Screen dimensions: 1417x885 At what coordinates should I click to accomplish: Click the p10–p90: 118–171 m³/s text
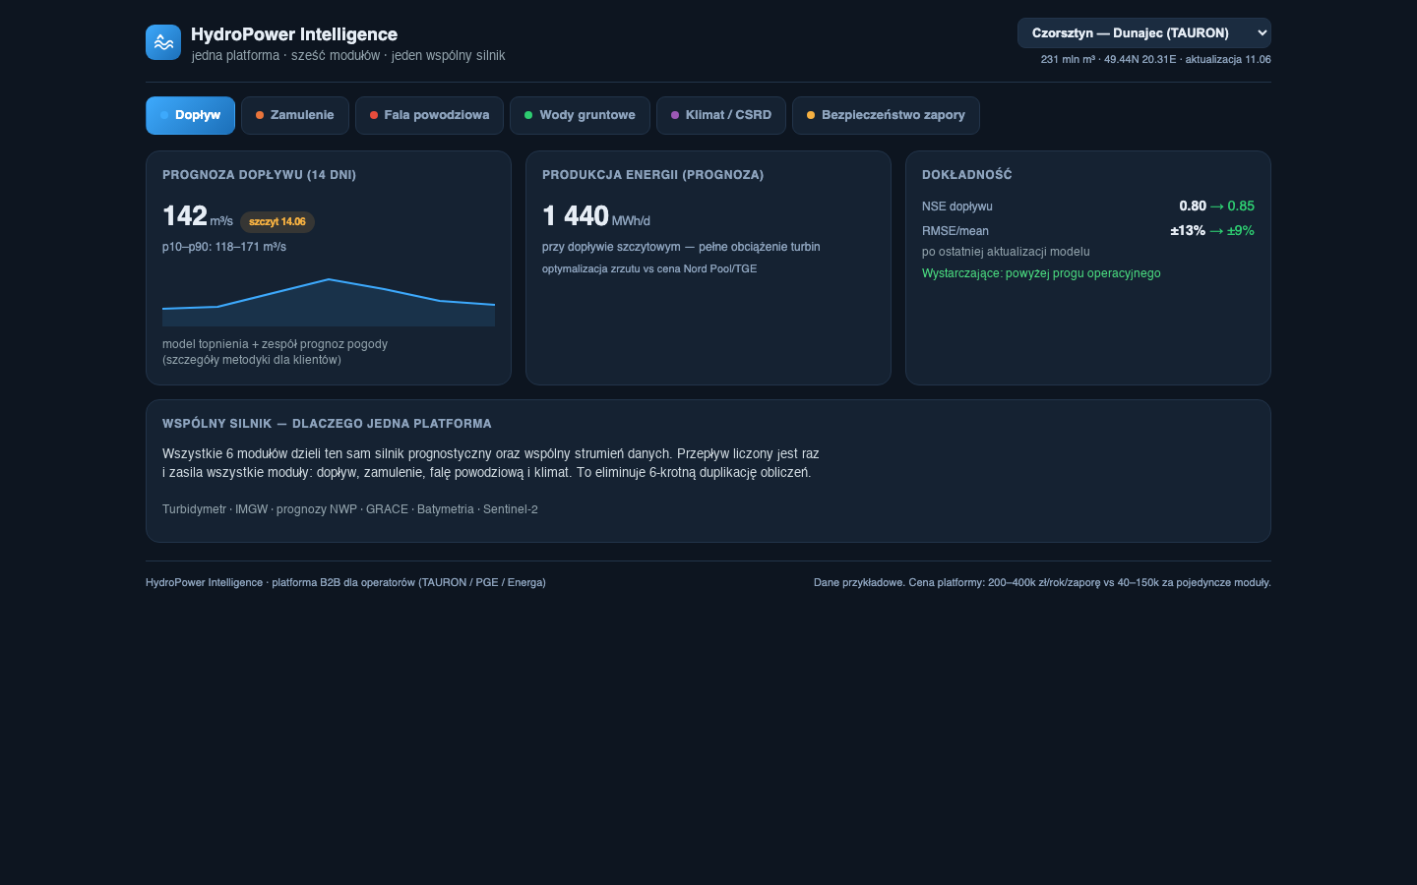[x=224, y=247]
